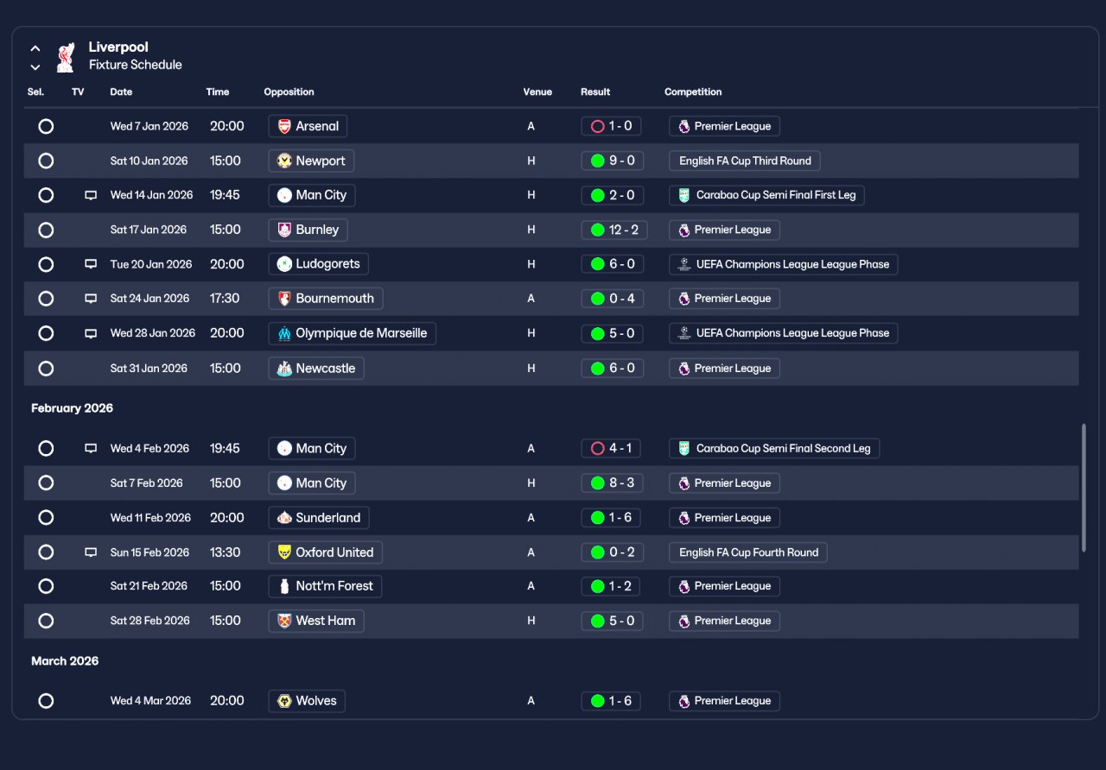Click Champions League logo on Ludogorets row
Image resolution: width=1106 pixels, height=770 pixels.
pyautogui.click(x=684, y=264)
